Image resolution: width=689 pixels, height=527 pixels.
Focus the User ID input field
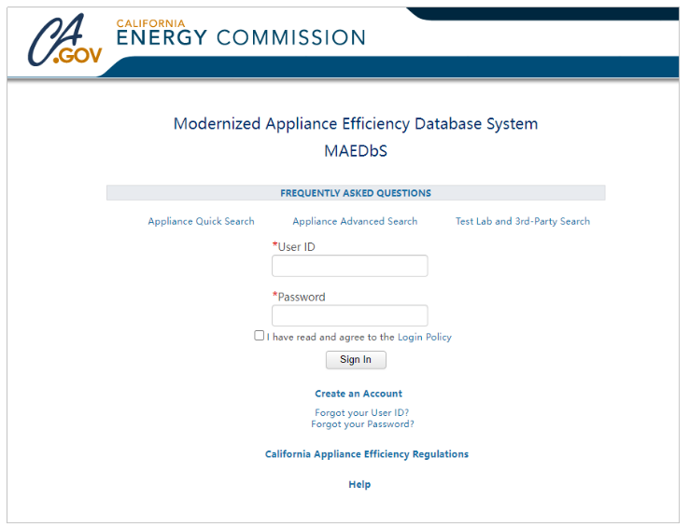point(350,266)
